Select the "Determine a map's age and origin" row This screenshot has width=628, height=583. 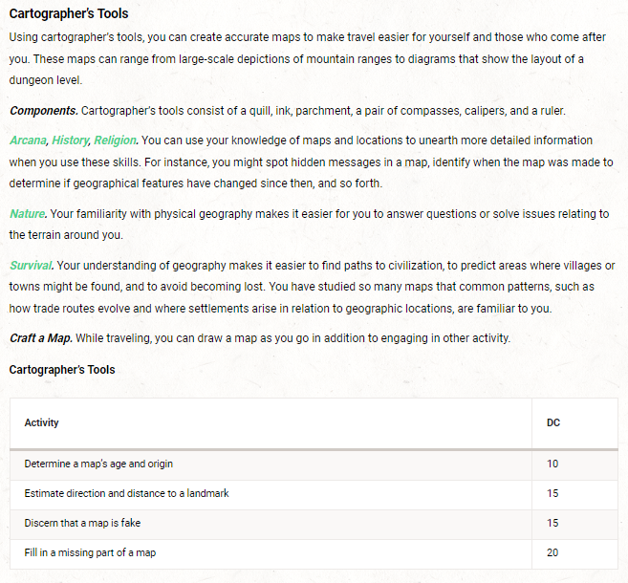click(x=98, y=464)
